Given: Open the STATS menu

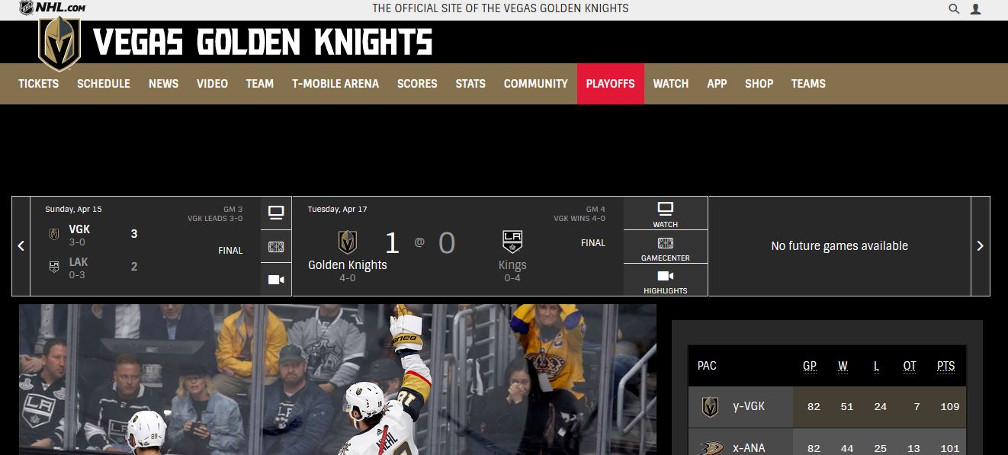Looking at the screenshot, I should (470, 84).
